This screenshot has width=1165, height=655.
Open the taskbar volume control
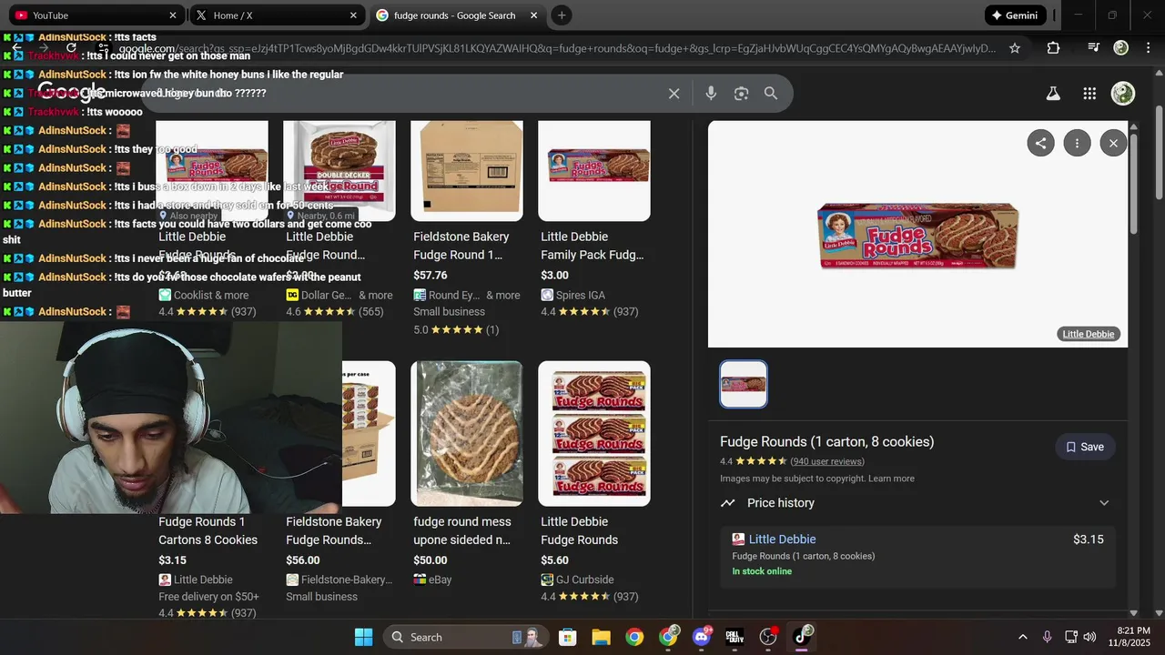point(1089,637)
